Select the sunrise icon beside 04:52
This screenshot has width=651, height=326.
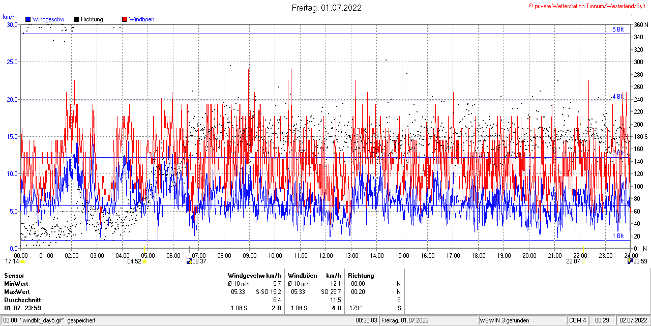click(x=144, y=261)
